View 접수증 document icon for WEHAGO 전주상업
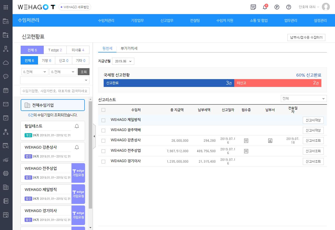335x230 pixels. pyautogui.click(x=246, y=151)
